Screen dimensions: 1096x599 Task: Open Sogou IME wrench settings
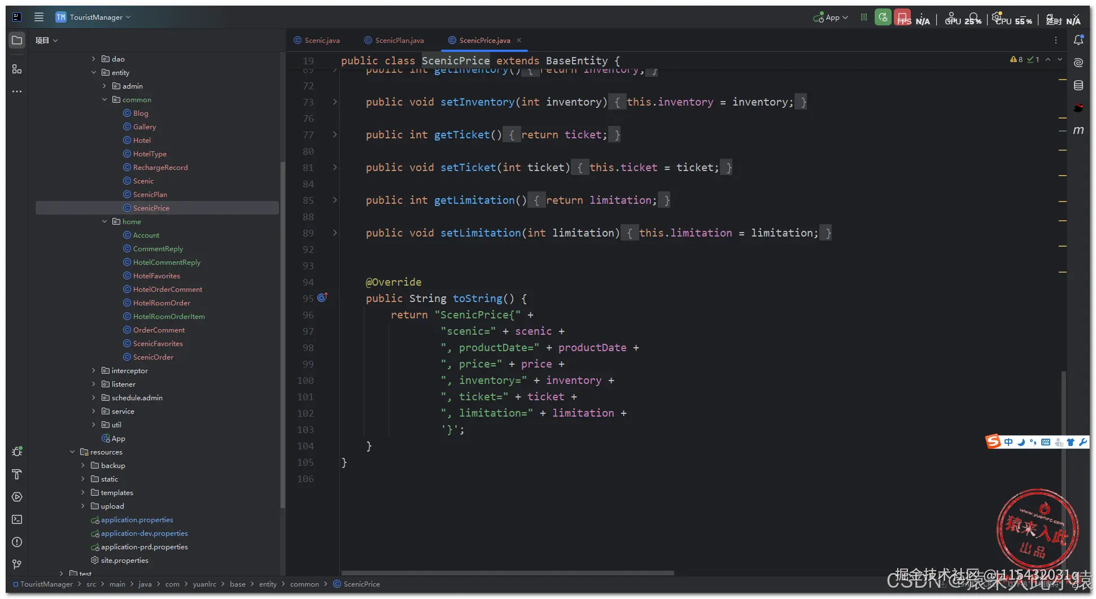tap(1082, 442)
